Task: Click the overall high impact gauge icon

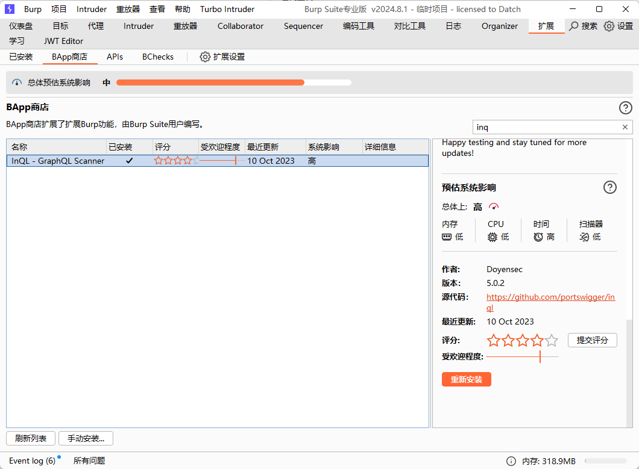Action: click(x=494, y=207)
